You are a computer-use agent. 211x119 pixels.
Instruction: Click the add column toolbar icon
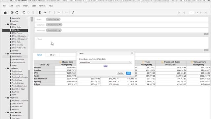tap(45, 13)
